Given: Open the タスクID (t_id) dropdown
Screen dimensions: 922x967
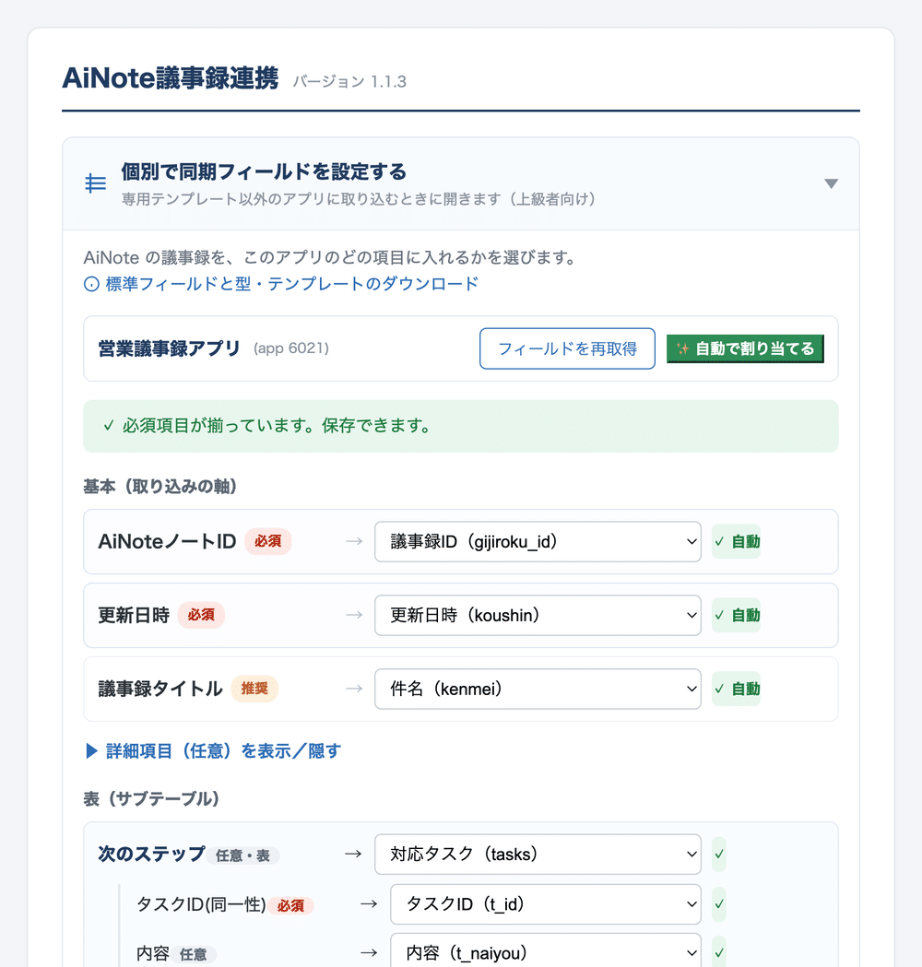Looking at the screenshot, I should [545, 904].
